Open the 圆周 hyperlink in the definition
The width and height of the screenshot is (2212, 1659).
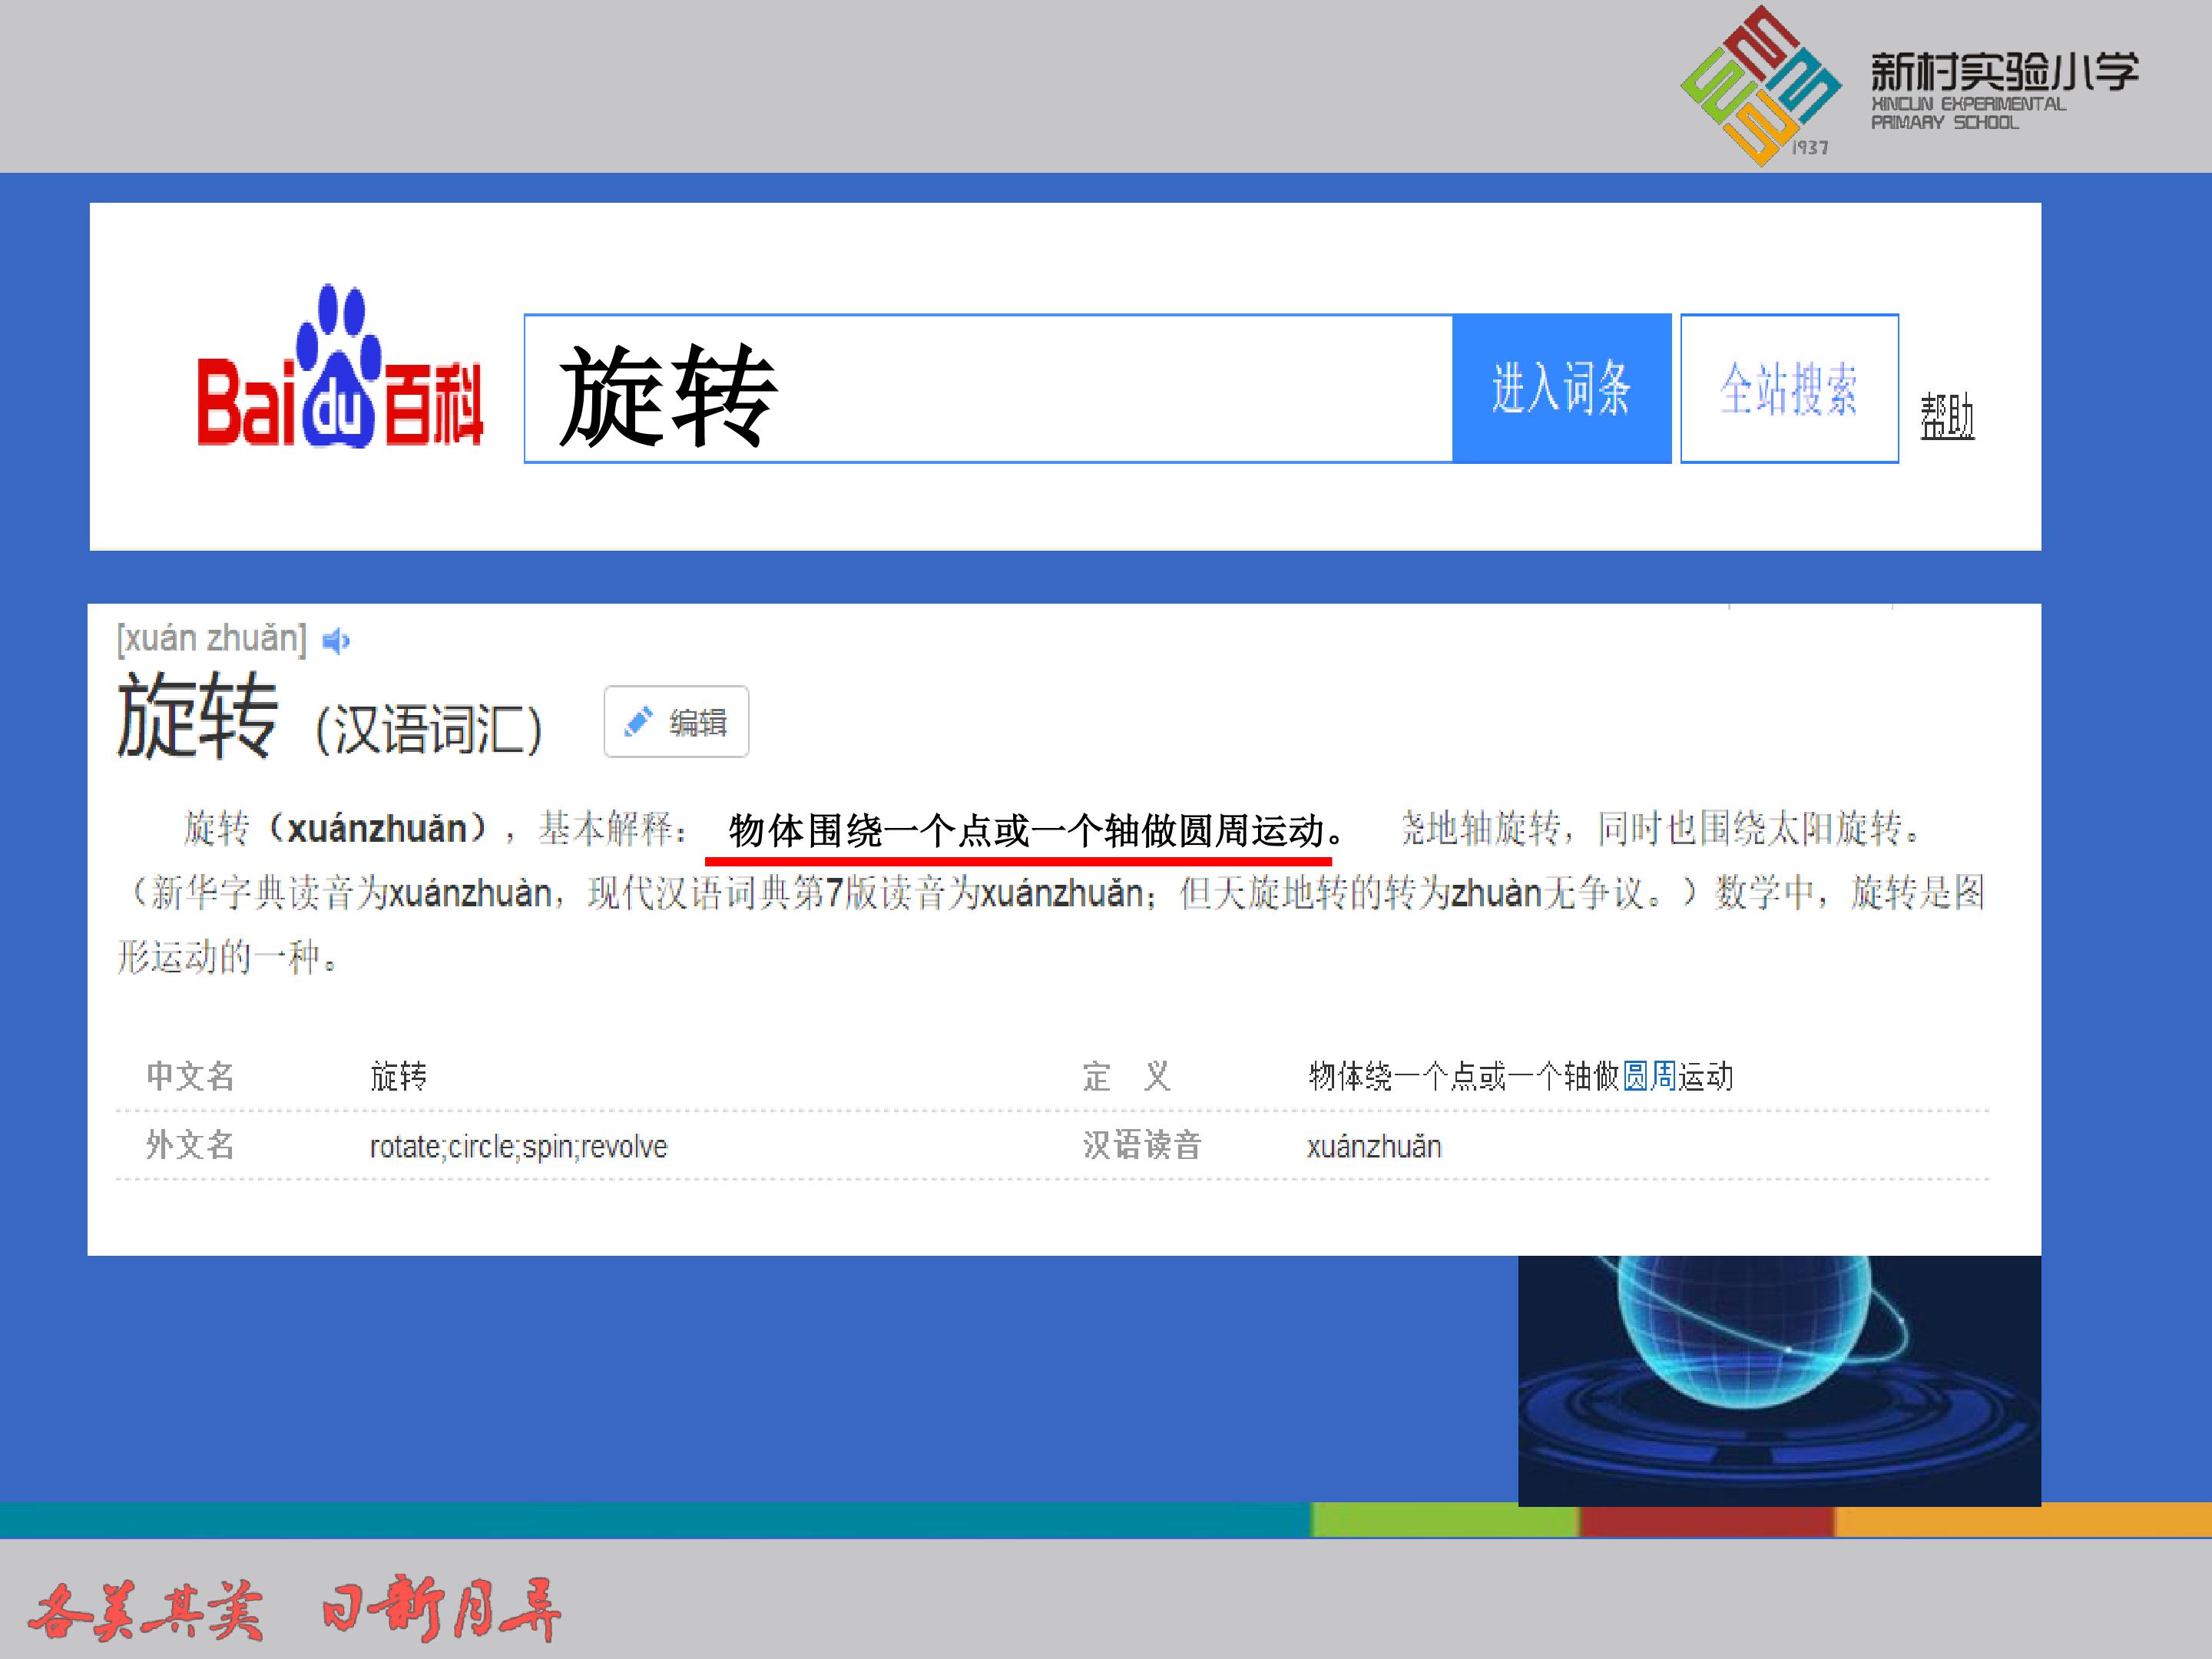pos(1649,1076)
